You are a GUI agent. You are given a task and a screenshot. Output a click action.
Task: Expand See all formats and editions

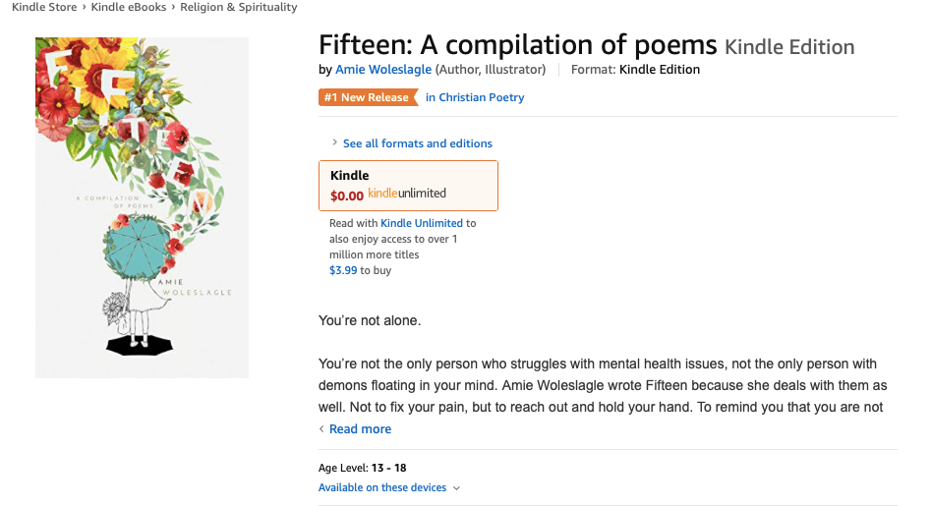click(417, 143)
